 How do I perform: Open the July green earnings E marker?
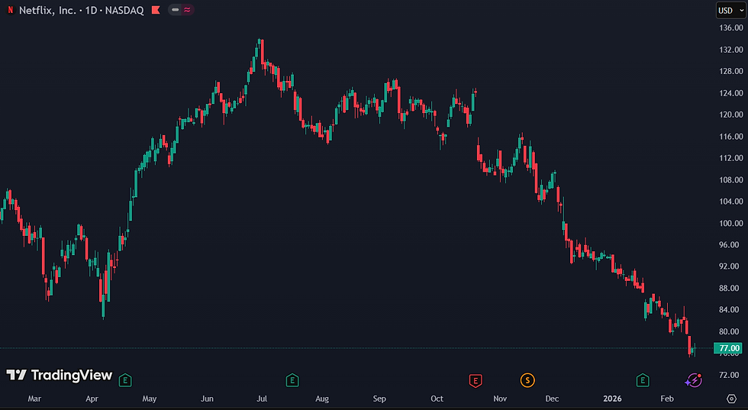[292, 380]
